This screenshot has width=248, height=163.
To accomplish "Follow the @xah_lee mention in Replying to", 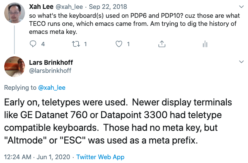I will 52,88.
